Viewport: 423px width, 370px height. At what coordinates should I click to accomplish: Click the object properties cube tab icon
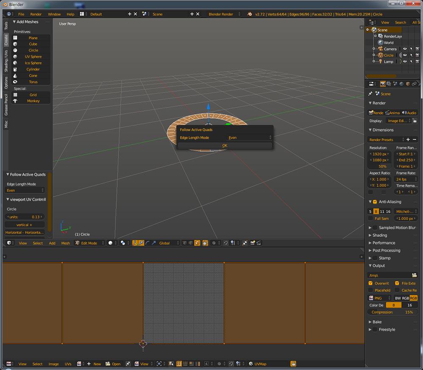click(408, 84)
